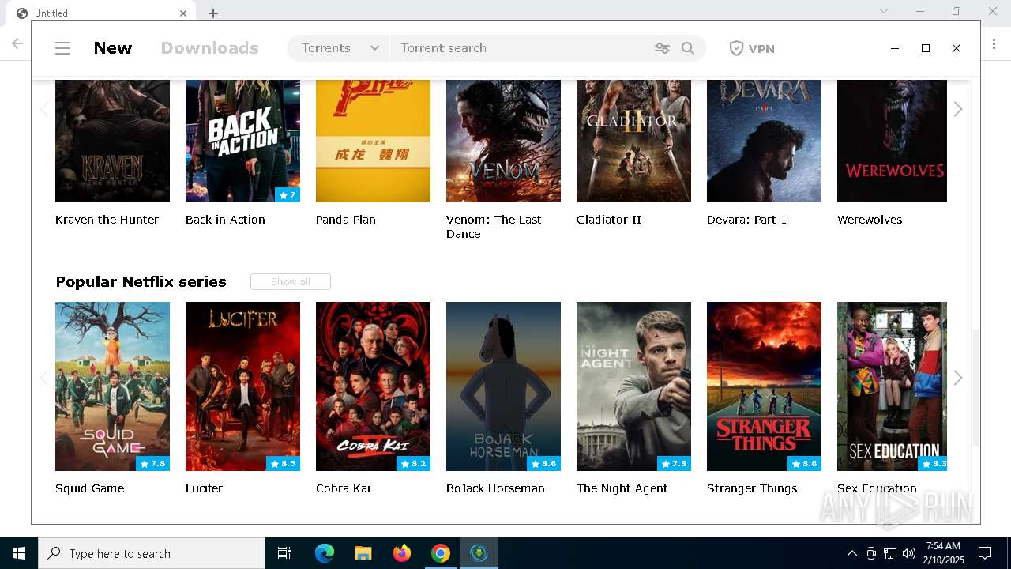Open volume control in tray

coord(909,553)
